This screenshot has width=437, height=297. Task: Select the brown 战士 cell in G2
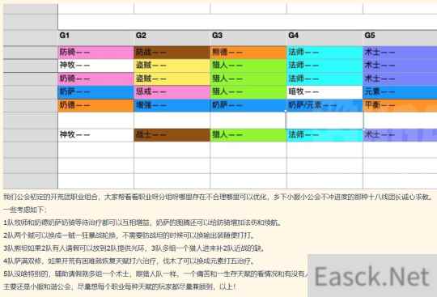[172, 135]
